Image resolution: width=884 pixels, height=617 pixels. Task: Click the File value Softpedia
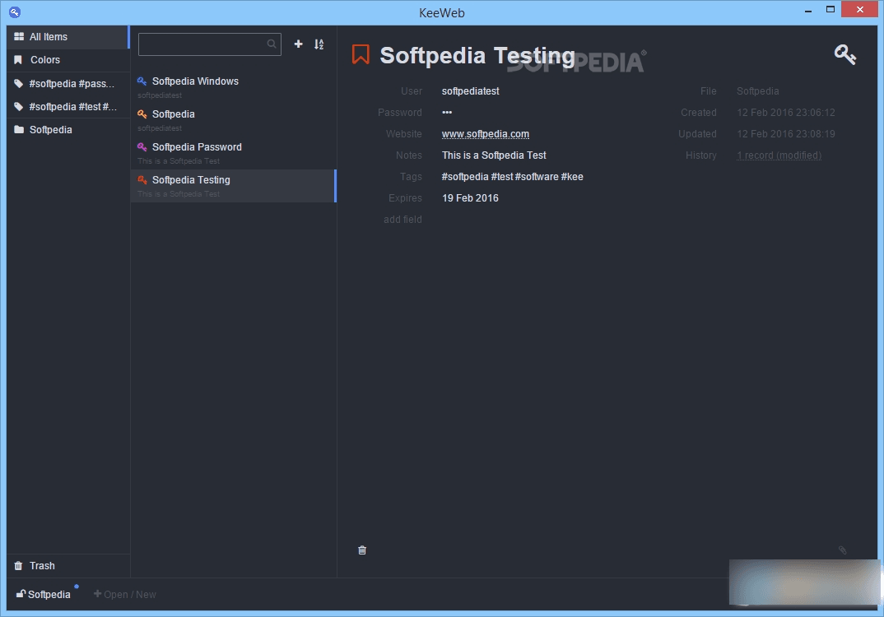(x=758, y=91)
